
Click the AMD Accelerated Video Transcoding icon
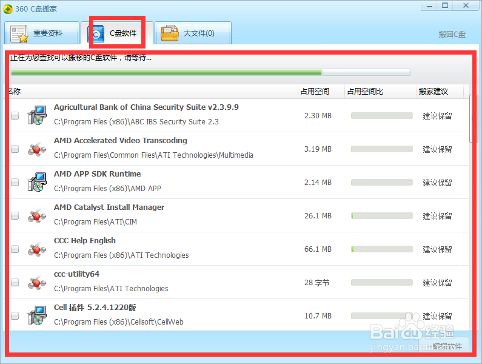[37, 149]
